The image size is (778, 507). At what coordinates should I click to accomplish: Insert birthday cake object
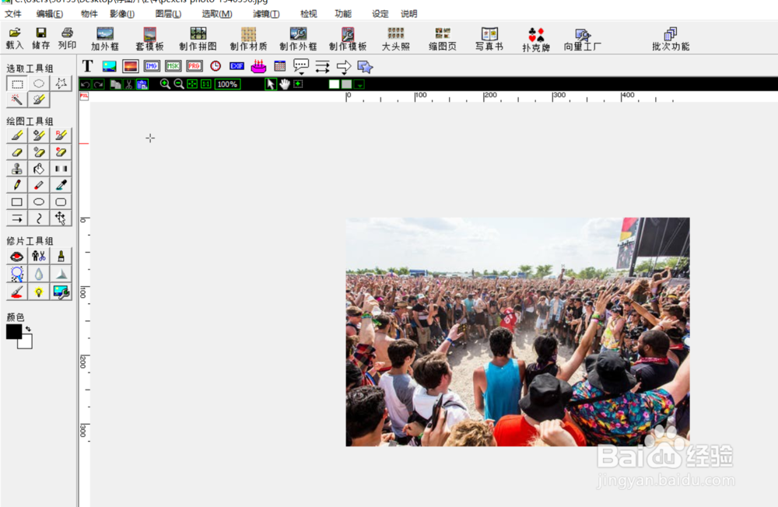pyautogui.click(x=258, y=66)
